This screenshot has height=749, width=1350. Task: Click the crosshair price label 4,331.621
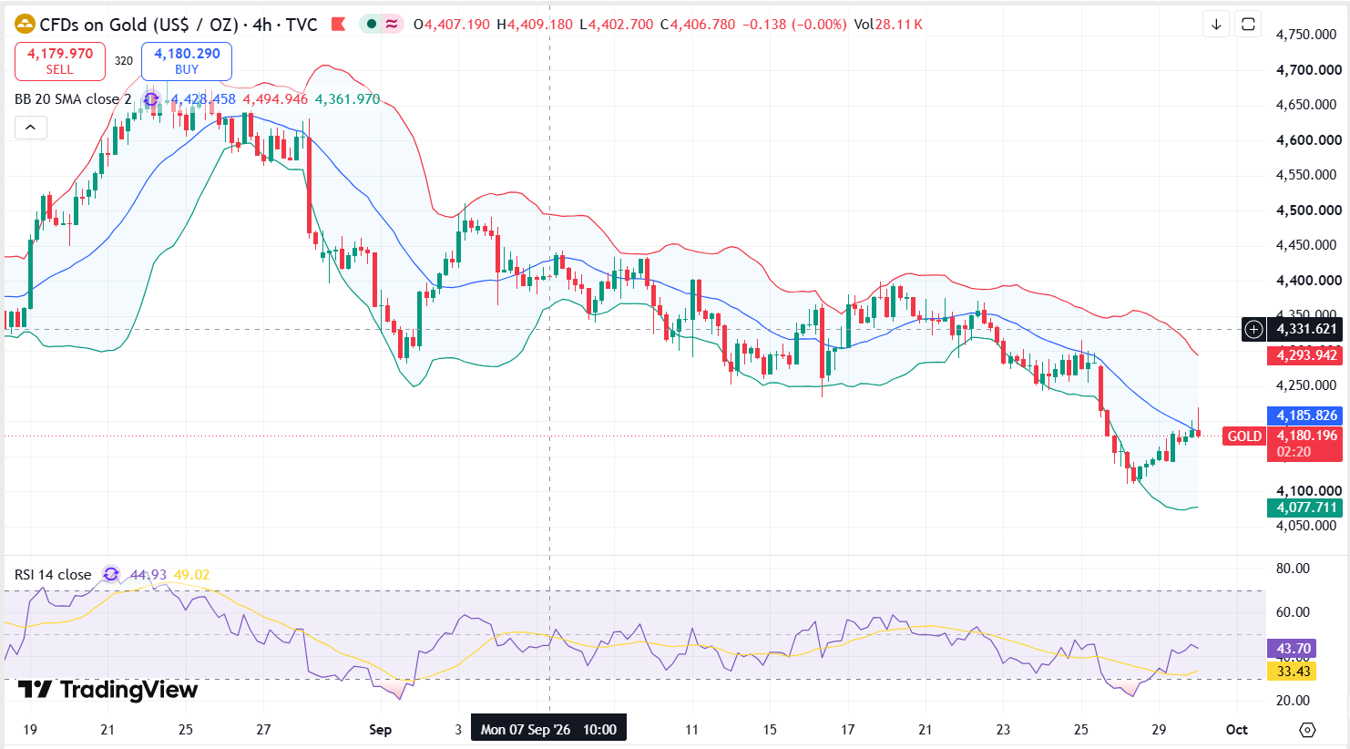coord(1304,329)
